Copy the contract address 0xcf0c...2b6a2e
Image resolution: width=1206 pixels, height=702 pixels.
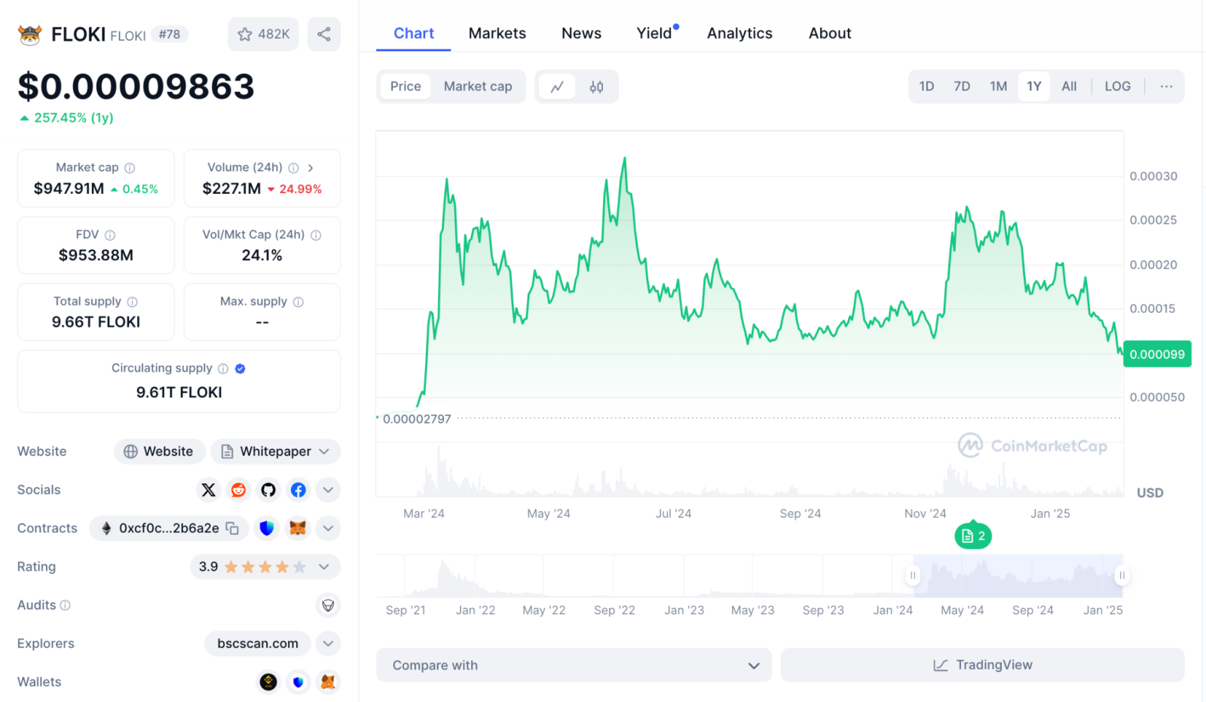(x=233, y=529)
